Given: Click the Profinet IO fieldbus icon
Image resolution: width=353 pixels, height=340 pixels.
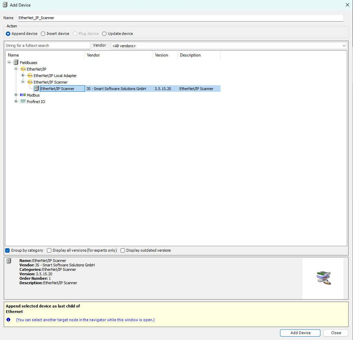Looking at the screenshot, I should pos(23,101).
